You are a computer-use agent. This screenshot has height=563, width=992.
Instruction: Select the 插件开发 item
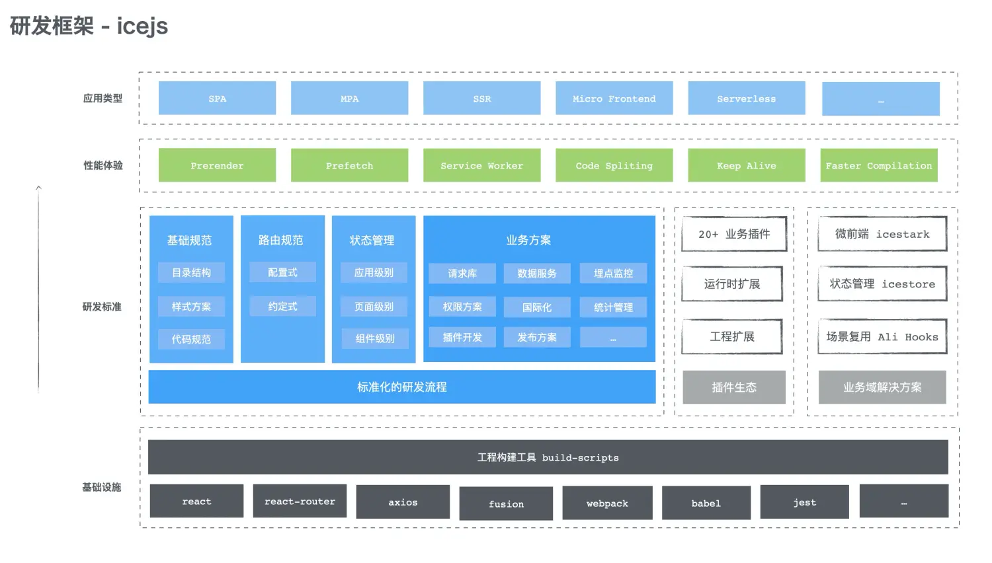point(462,337)
